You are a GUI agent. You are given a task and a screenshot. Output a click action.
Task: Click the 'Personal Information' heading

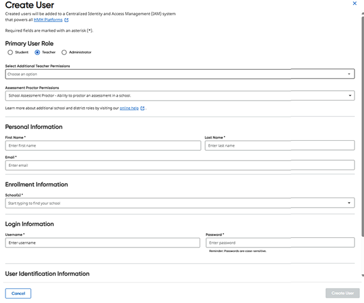(34, 127)
